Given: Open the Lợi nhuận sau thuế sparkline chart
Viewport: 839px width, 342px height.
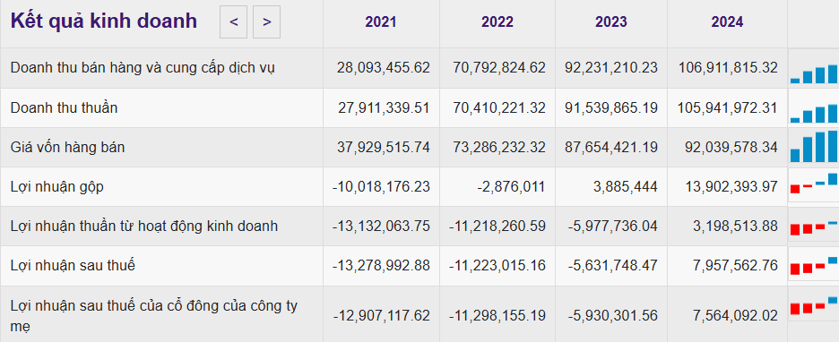Looking at the screenshot, I should click(814, 265).
